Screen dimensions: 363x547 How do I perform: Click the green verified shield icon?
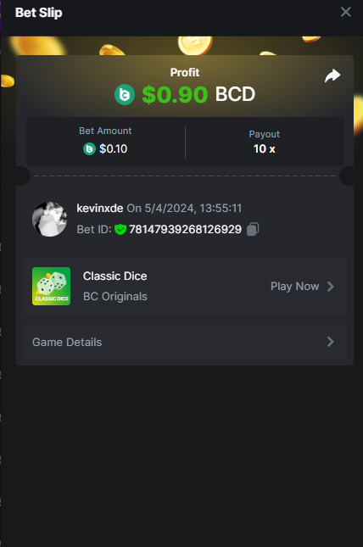(120, 229)
